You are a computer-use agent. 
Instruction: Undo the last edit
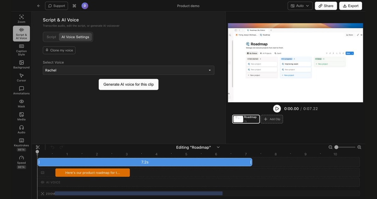(52, 147)
